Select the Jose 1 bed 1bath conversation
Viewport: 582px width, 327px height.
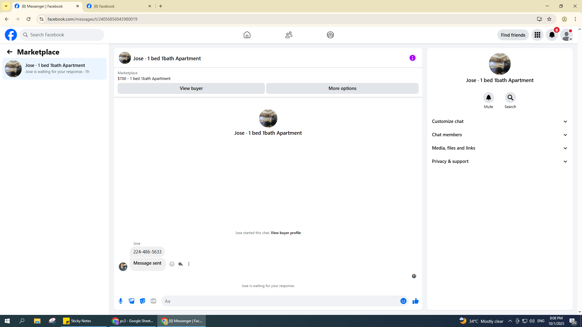55,69
